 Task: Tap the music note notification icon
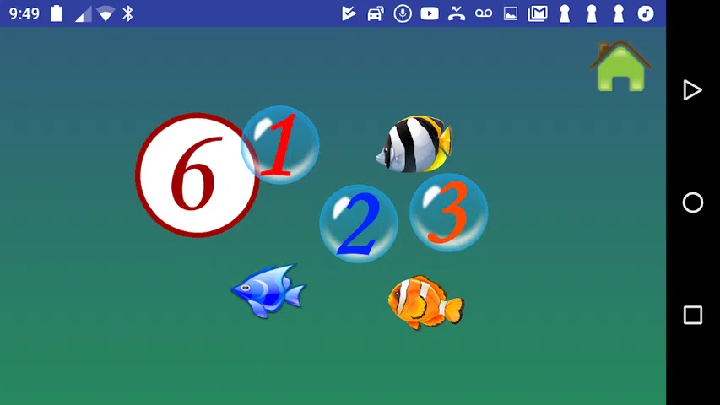(646, 13)
